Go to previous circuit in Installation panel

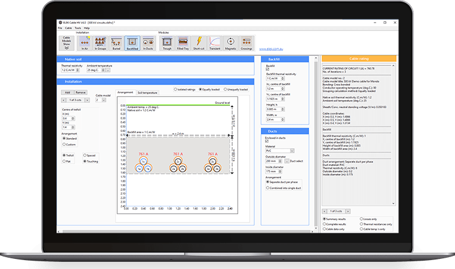64,100
